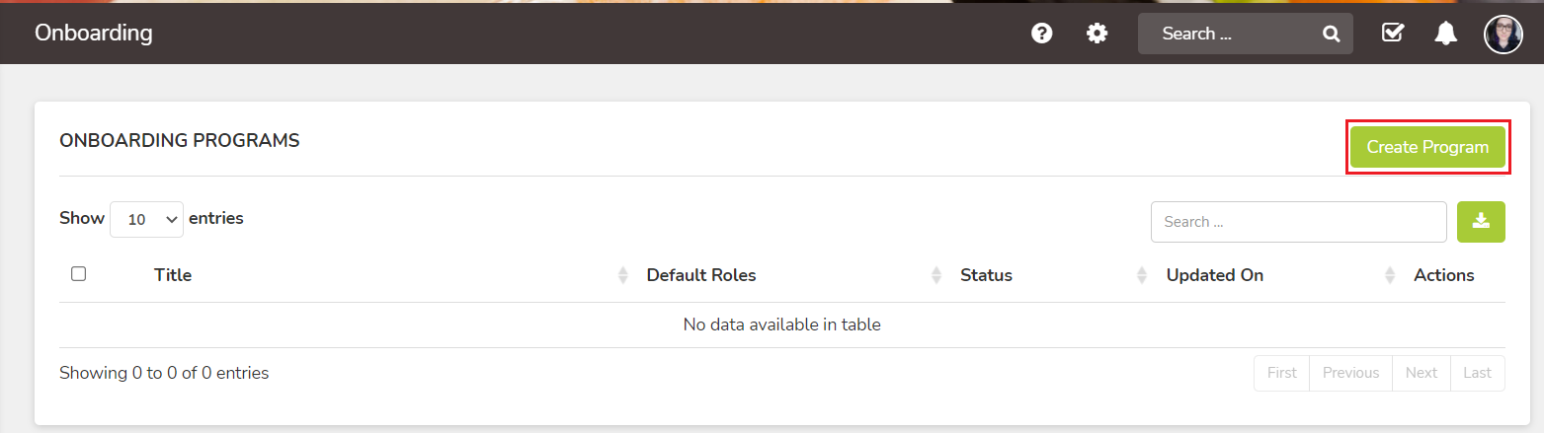The width and height of the screenshot is (1544, 433).
Task: Click the green download export icon
Action: tap(1481, 222)
